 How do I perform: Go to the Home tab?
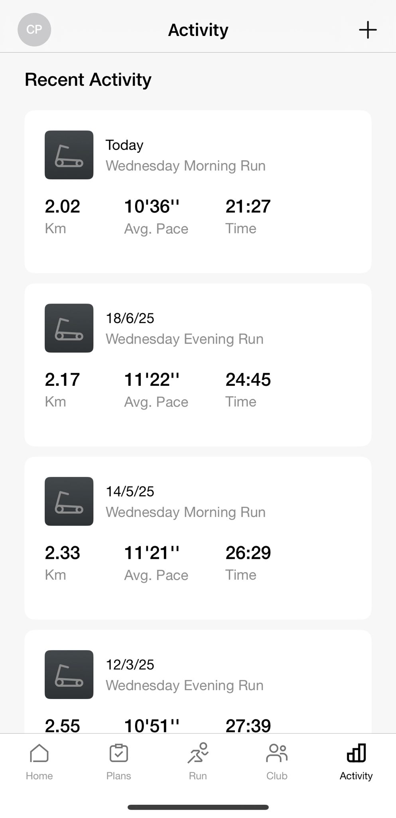coord(39,761)
